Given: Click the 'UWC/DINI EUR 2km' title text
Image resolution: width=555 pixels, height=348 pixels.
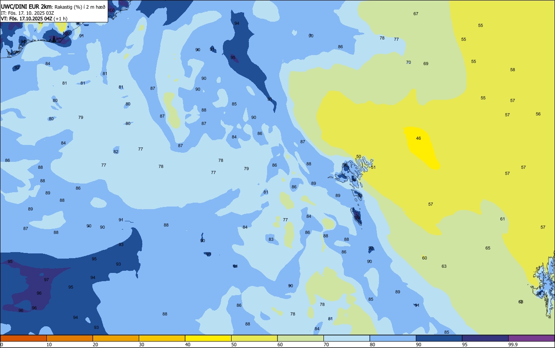Looking at the screenshot, I should click(26, 6).
